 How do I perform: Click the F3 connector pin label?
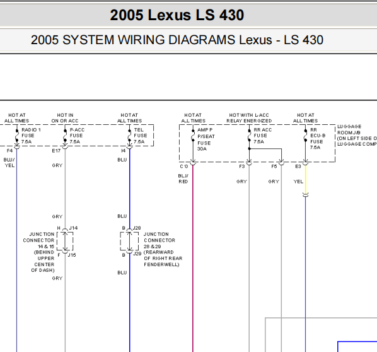coord(241,167)
